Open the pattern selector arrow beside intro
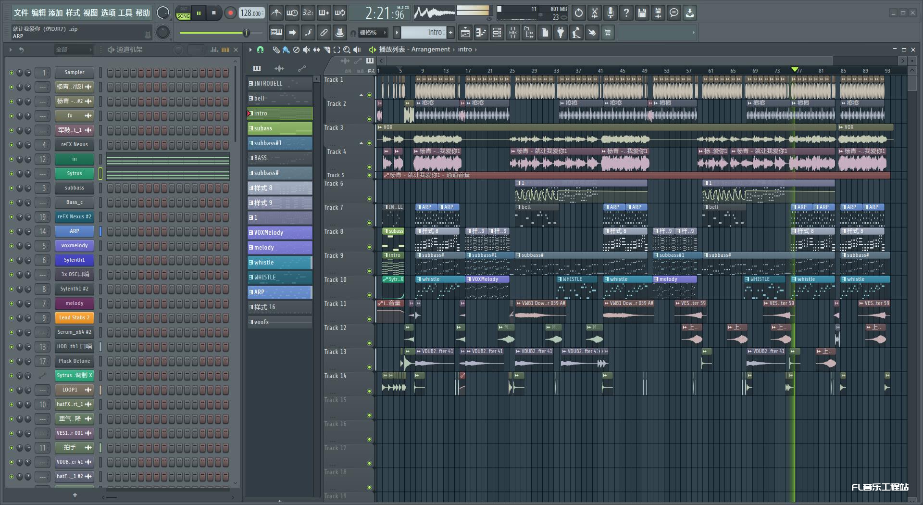This screenshot has height=505, width=923. click(397, 33)
